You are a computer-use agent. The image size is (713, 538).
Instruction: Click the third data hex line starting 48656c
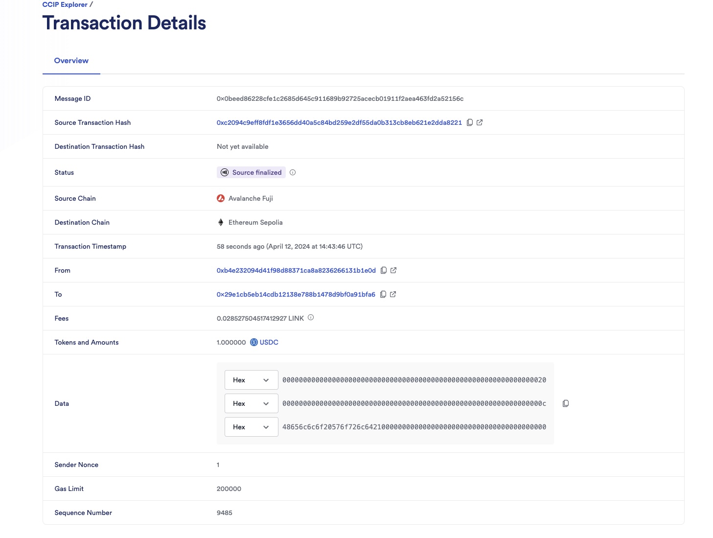point(414,427)
